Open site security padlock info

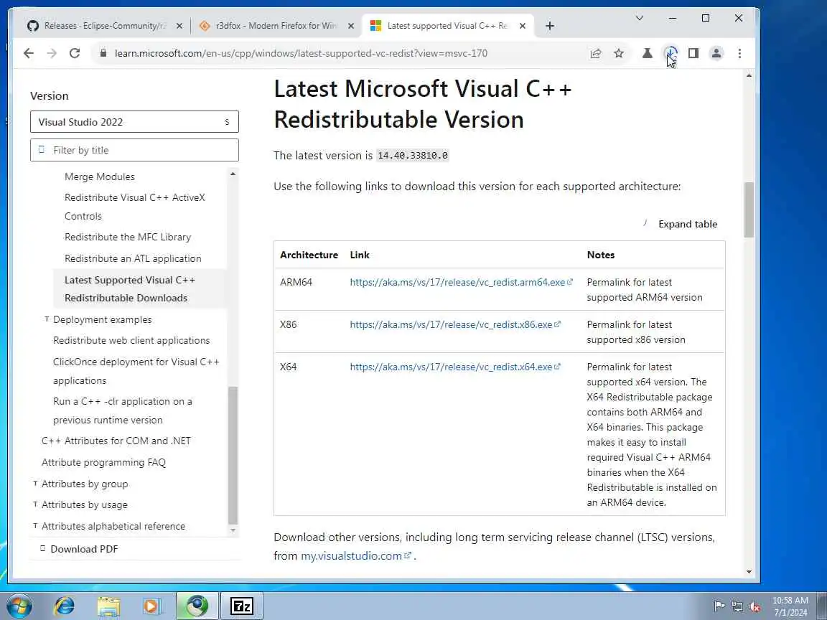pyautogui.click(x=103, y=53)
